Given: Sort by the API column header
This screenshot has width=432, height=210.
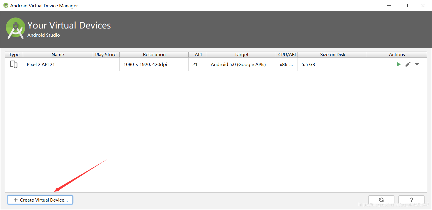Looking at the screenshot, I should [198, 54].
